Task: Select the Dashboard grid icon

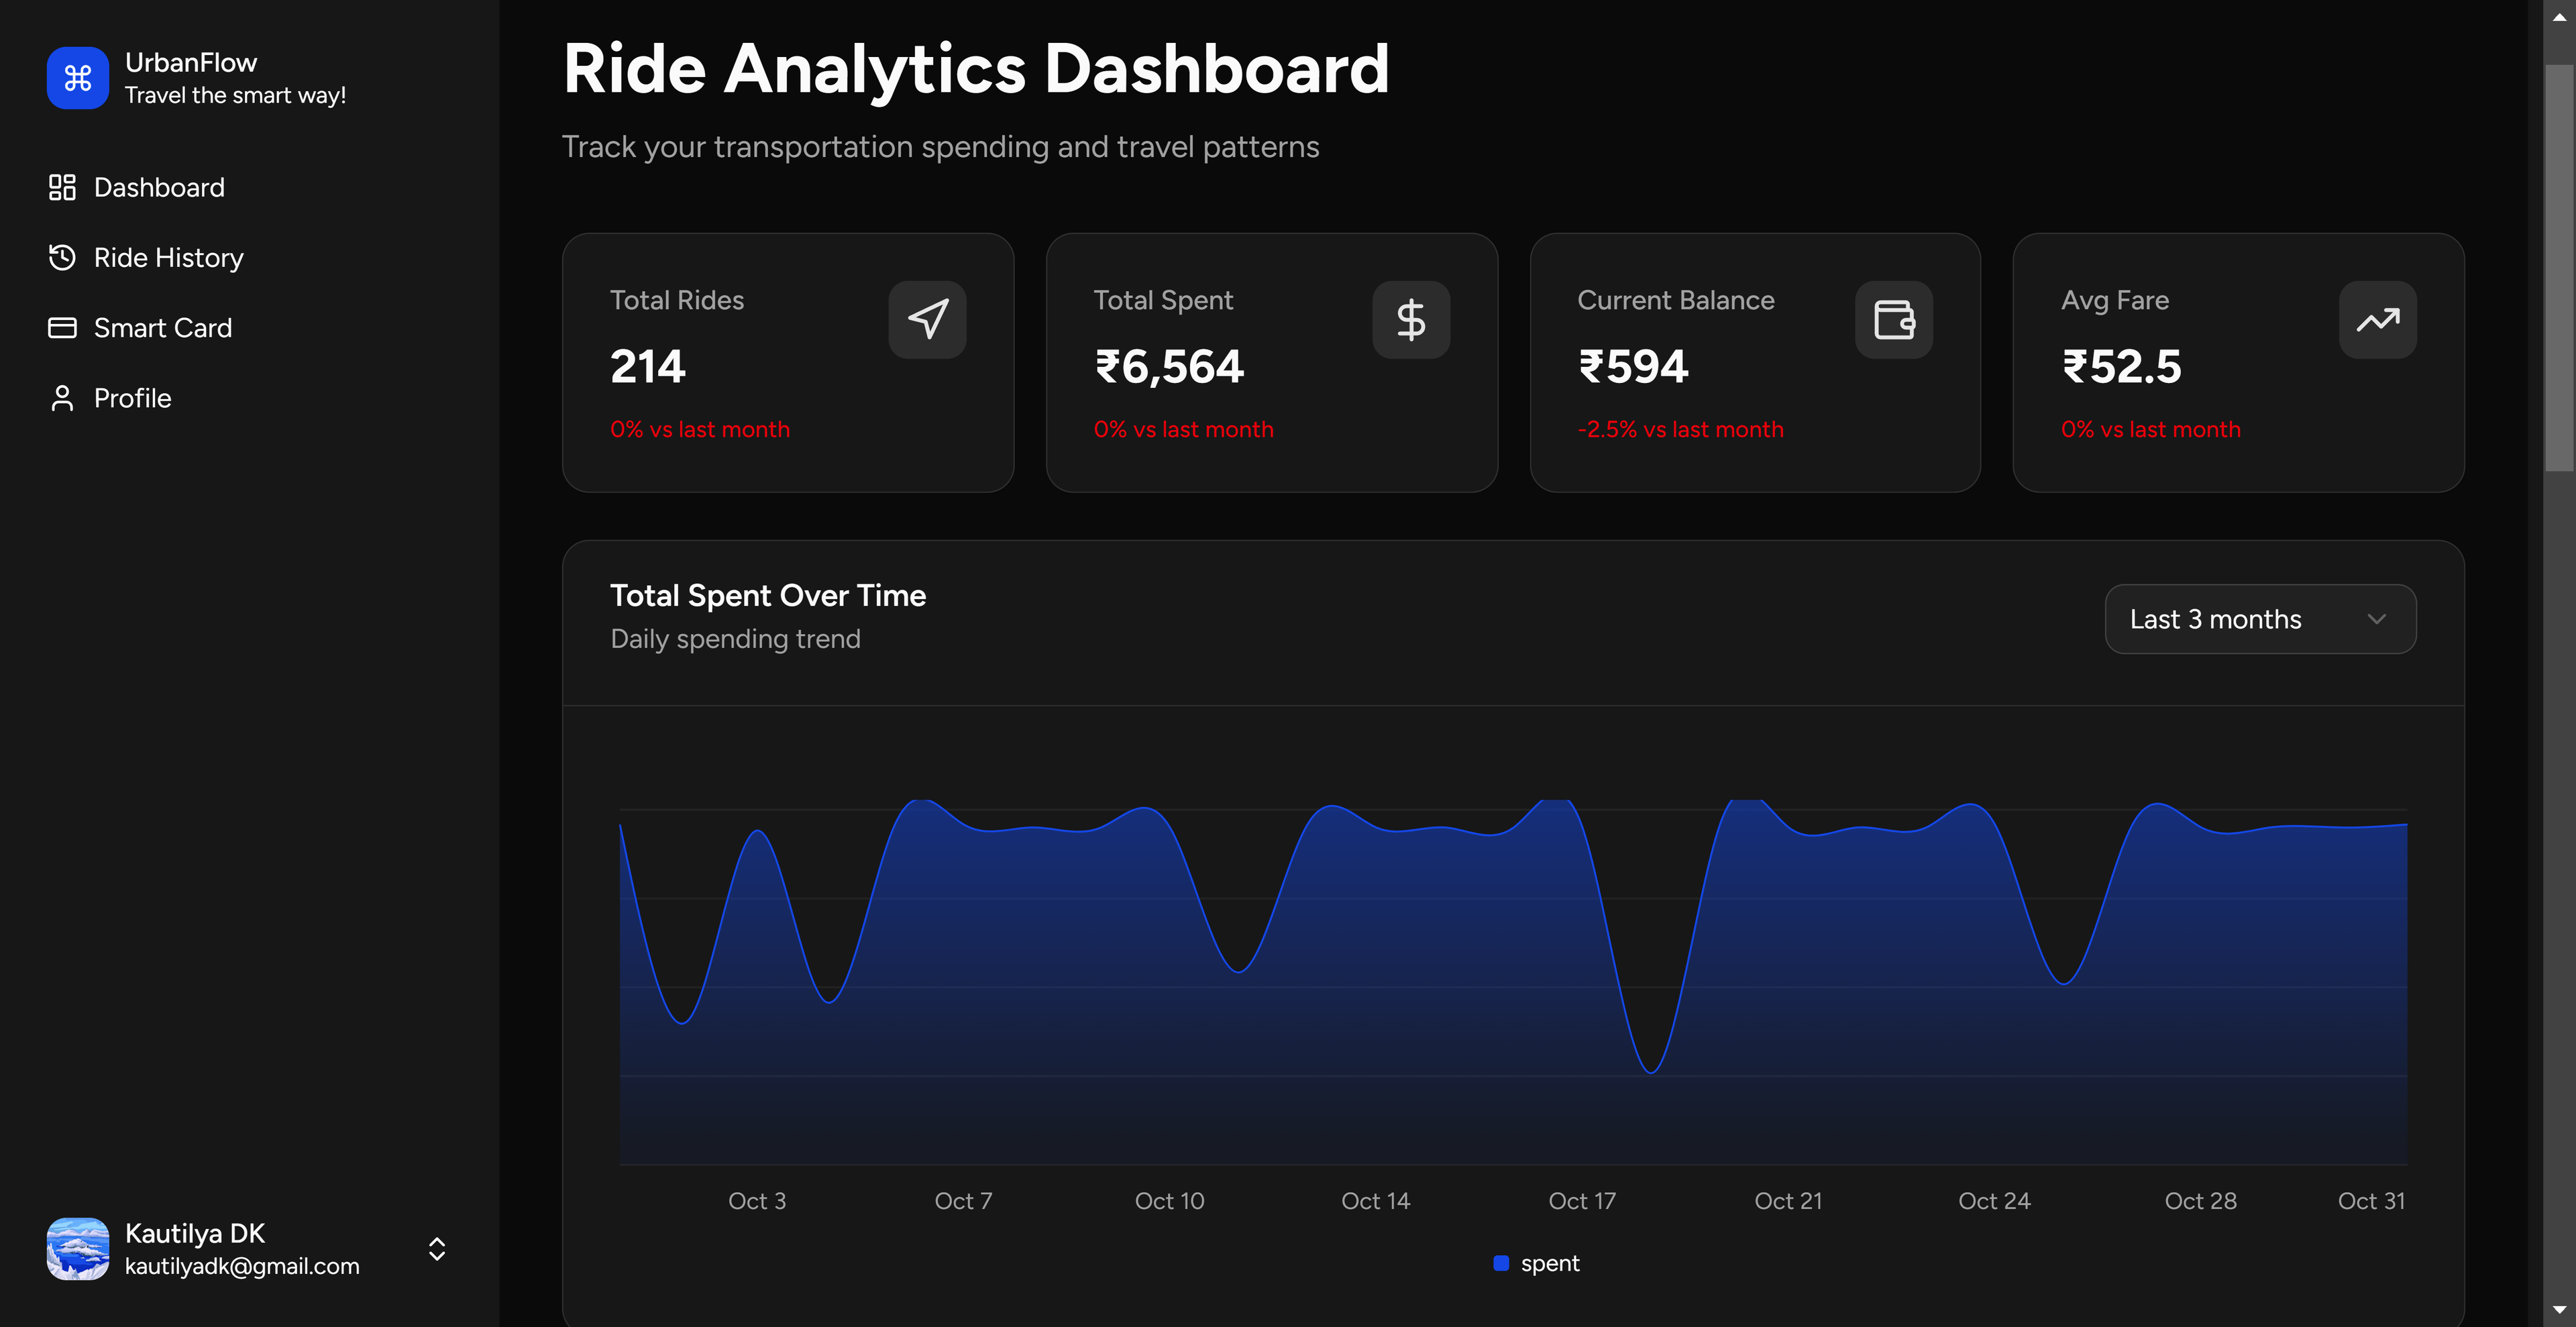Action: coord(62,187)
